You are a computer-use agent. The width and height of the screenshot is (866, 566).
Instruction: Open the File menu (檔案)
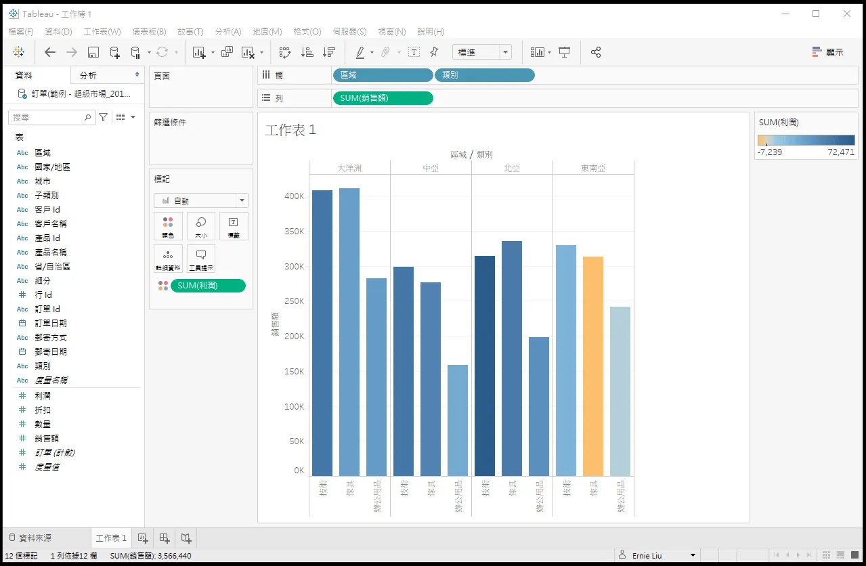pyautogui.click(x=21, y=32)
